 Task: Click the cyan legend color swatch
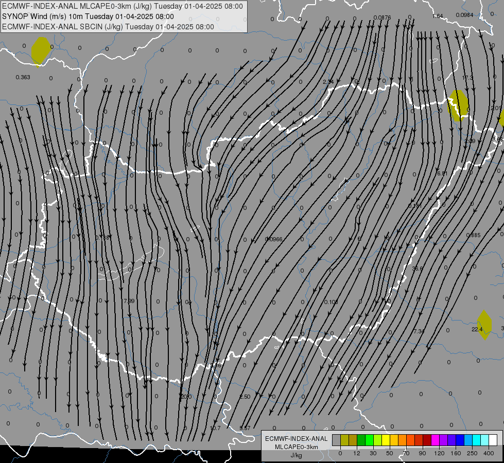pos(477,440)
